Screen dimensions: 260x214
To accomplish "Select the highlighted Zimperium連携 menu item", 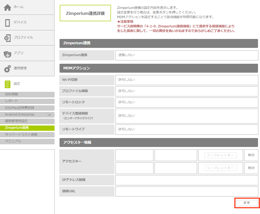I will click(27, 128).
